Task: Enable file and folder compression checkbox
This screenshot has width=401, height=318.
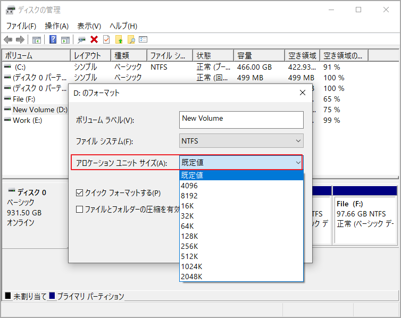Action: 80,210
